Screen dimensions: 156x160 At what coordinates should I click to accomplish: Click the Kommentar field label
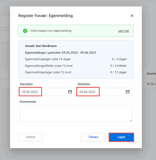28,102
